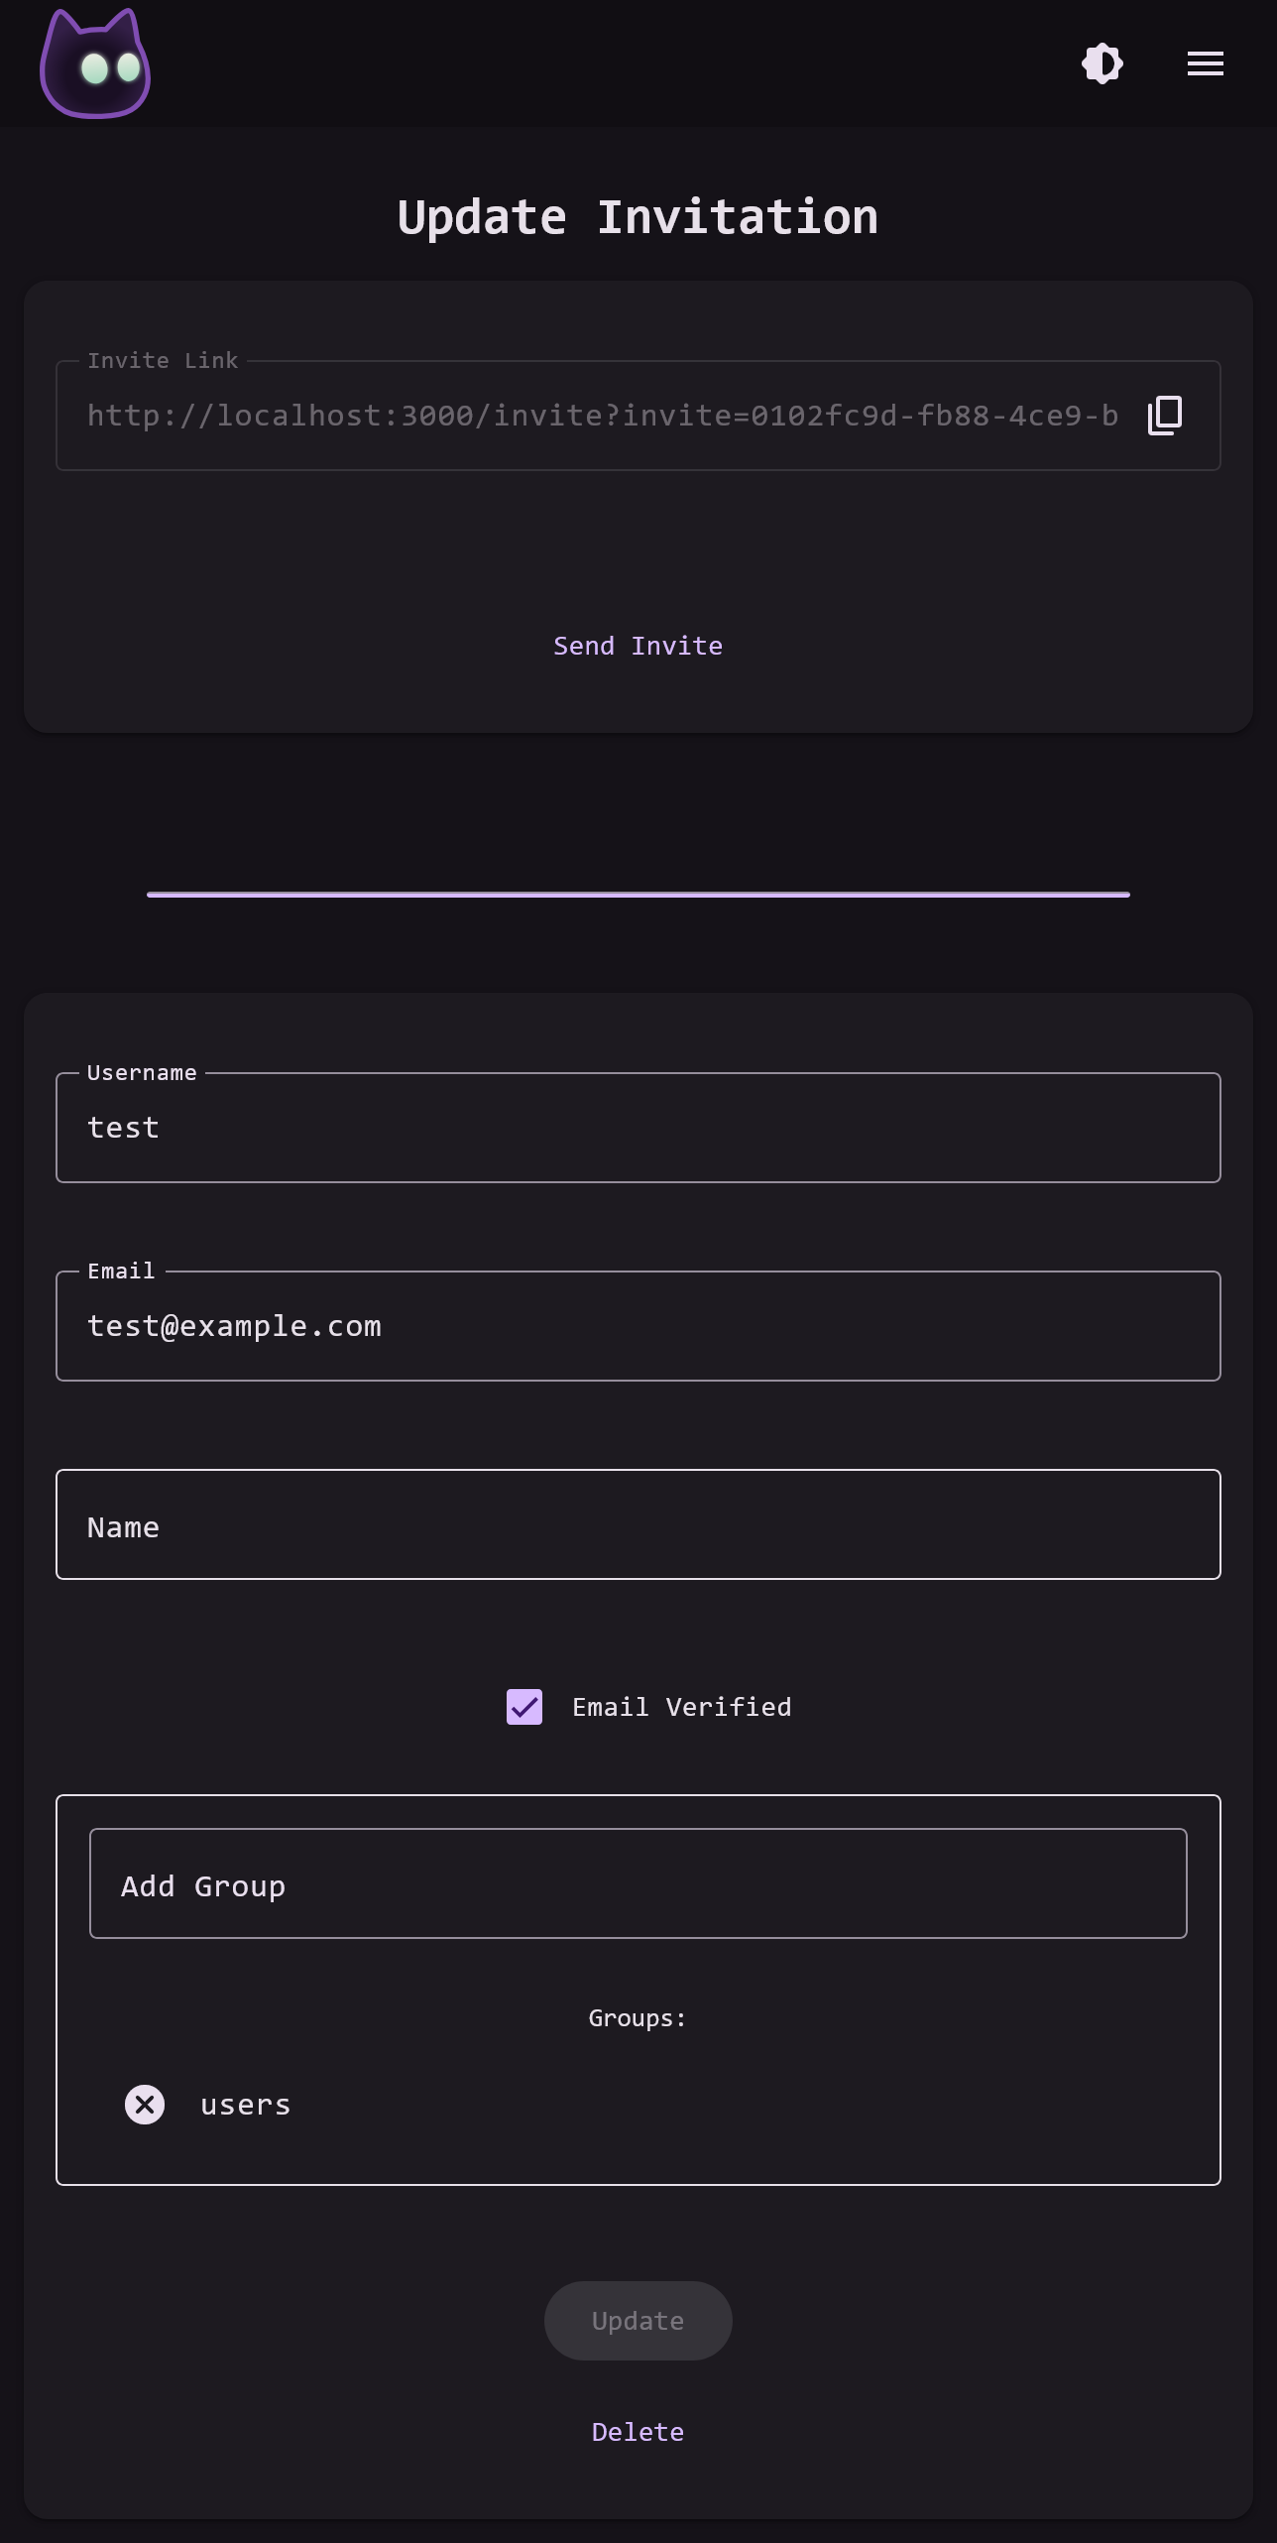Click the Invite Link floating label
1277x2543 pixels.
[x=163, y=361]
